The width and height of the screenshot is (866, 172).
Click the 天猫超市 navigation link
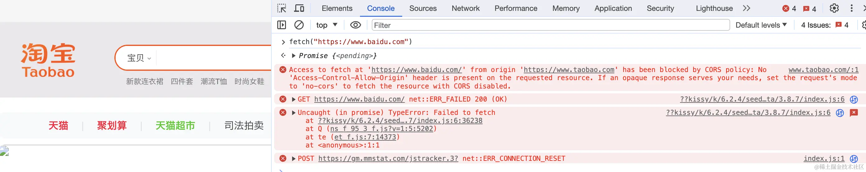coord(175,126)
